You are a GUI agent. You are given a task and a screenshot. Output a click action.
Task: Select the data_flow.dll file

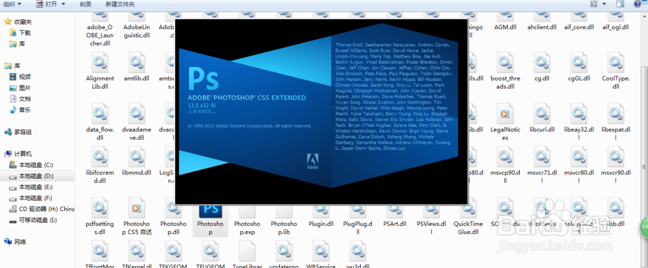[100, 122]
